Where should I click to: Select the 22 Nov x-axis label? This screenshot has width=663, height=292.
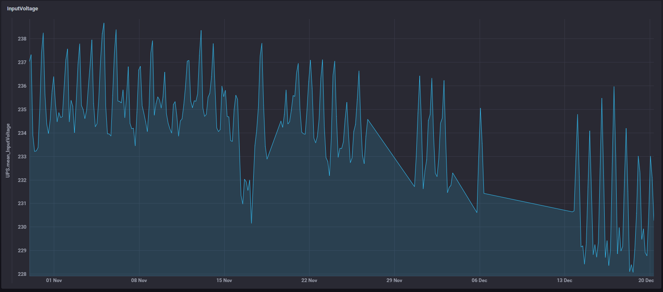tap(309, 280)
